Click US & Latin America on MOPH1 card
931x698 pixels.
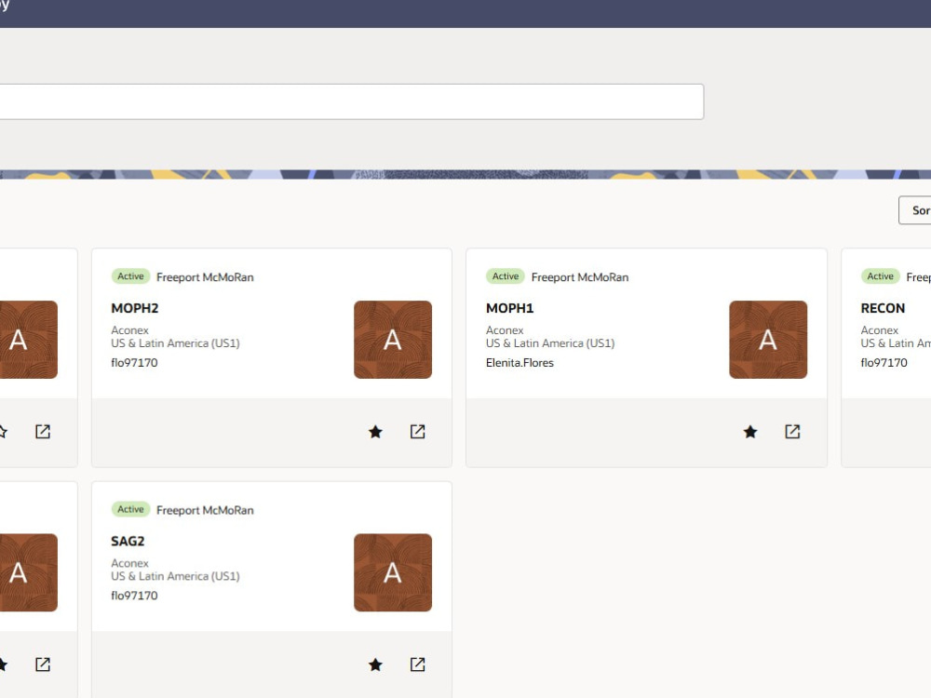(550, 343)
